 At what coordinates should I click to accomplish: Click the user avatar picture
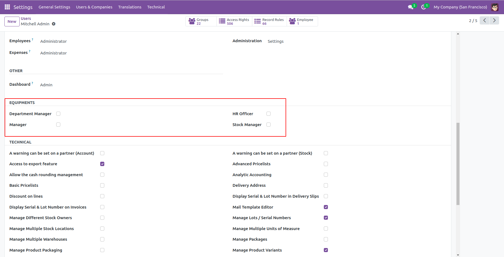[x=495, y=7]
